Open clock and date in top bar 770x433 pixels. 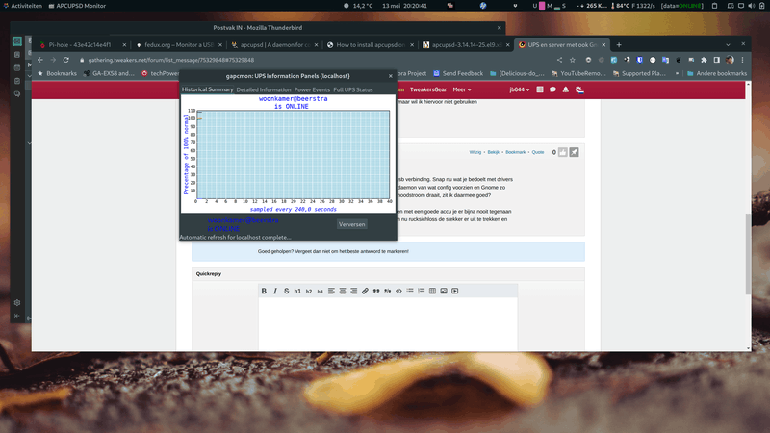[404, 6]
